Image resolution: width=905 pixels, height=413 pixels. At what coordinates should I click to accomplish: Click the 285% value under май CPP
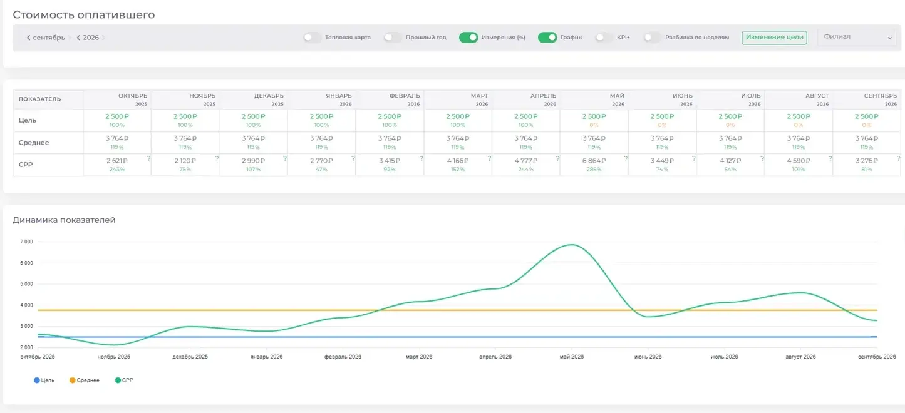[x=594, y=170]
